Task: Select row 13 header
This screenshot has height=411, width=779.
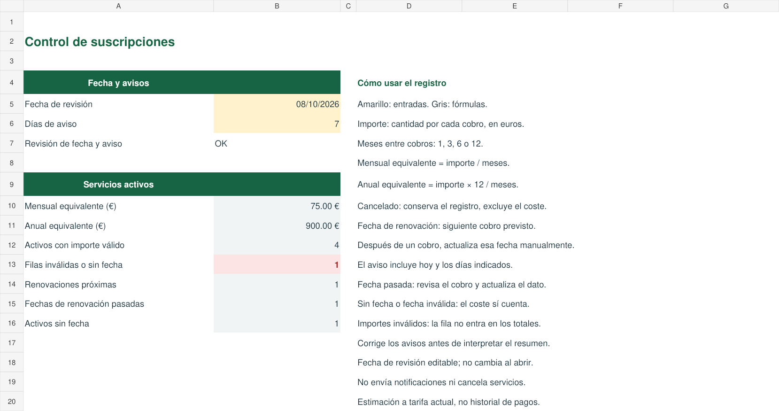Action: (12, 265)
